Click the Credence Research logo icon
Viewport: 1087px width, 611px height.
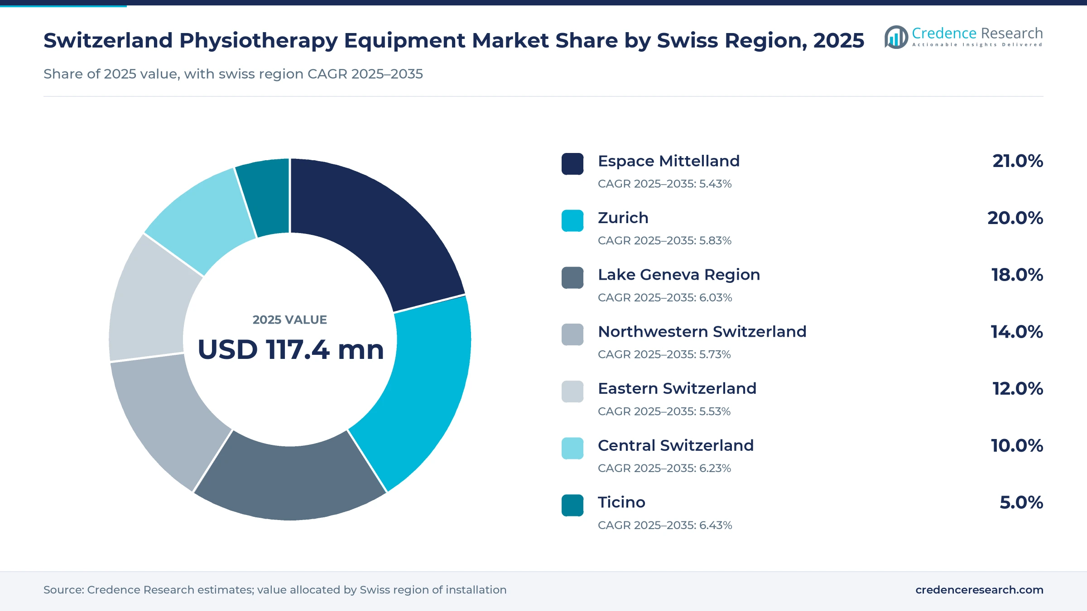[896, 37]
